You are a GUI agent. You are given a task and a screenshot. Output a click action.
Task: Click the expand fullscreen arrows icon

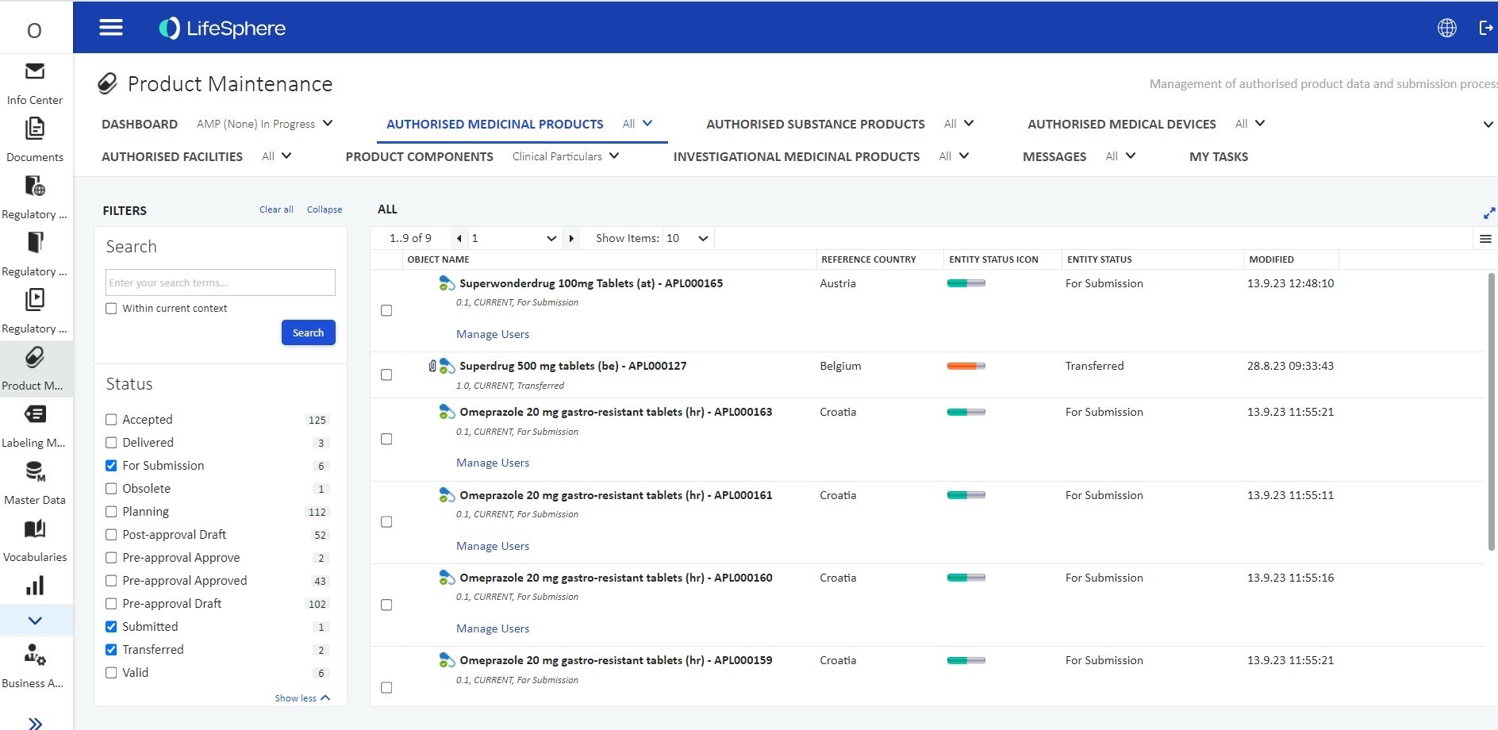coord(1488,213)
